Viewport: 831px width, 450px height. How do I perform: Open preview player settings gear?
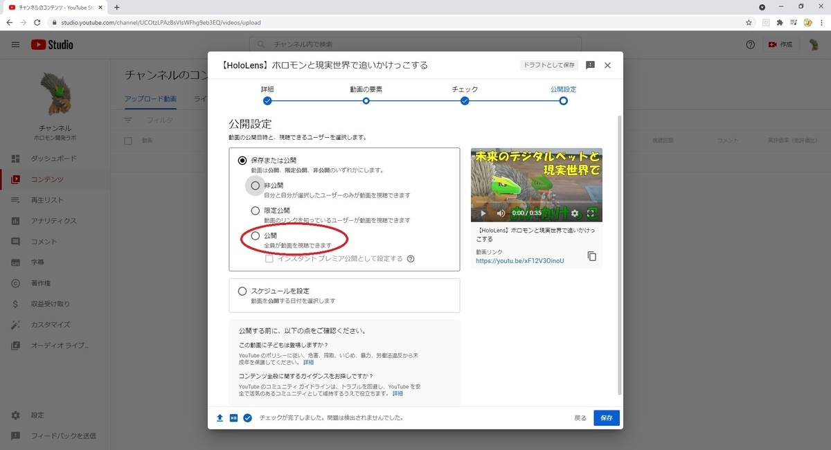[x=574, y=213]
